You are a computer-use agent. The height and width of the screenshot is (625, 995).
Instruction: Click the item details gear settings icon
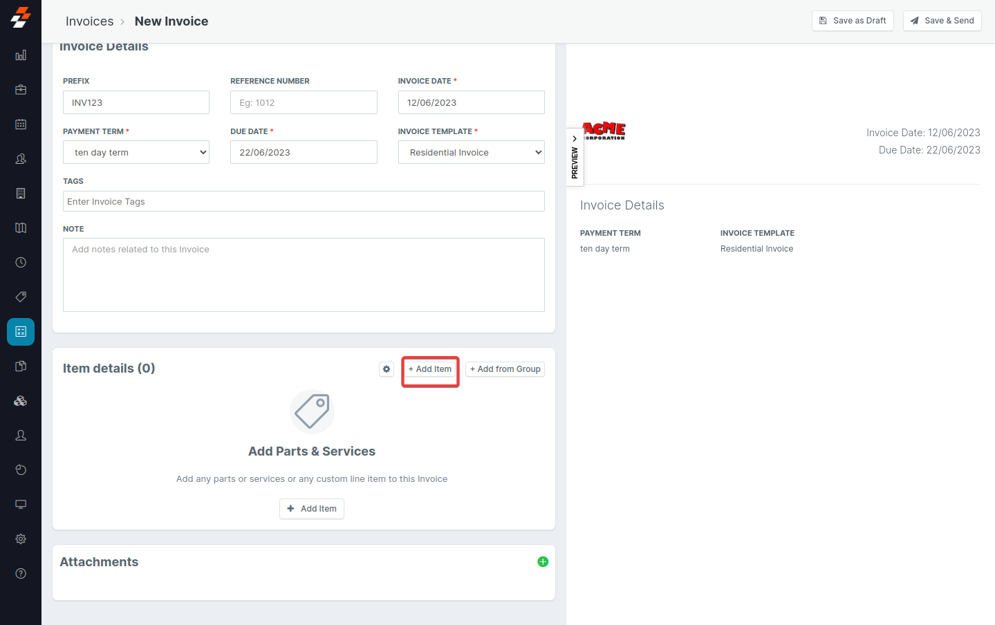387,369
